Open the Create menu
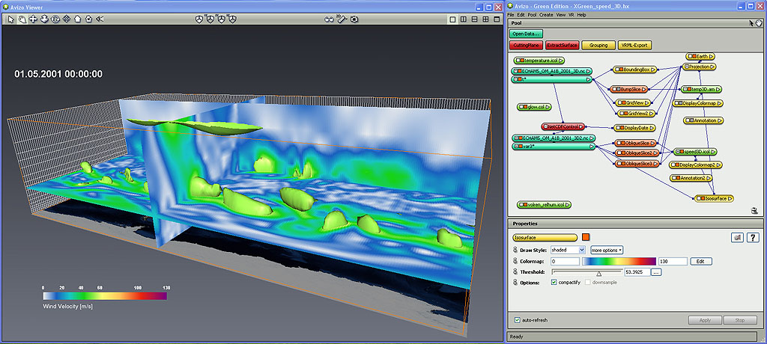 click(546, 14)
